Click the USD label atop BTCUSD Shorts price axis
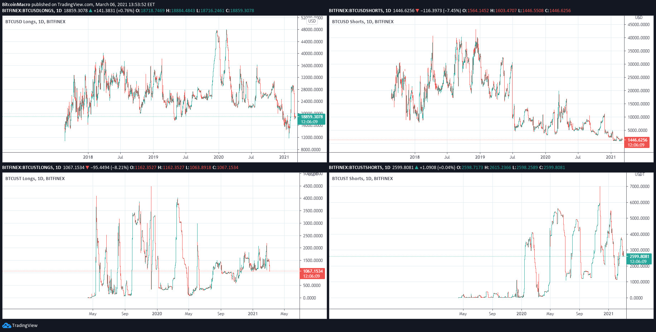Viewport: 656px width, 332px height. click(x=639, y=18)
